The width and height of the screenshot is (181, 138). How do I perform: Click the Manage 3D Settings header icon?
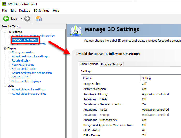(76, 30)
